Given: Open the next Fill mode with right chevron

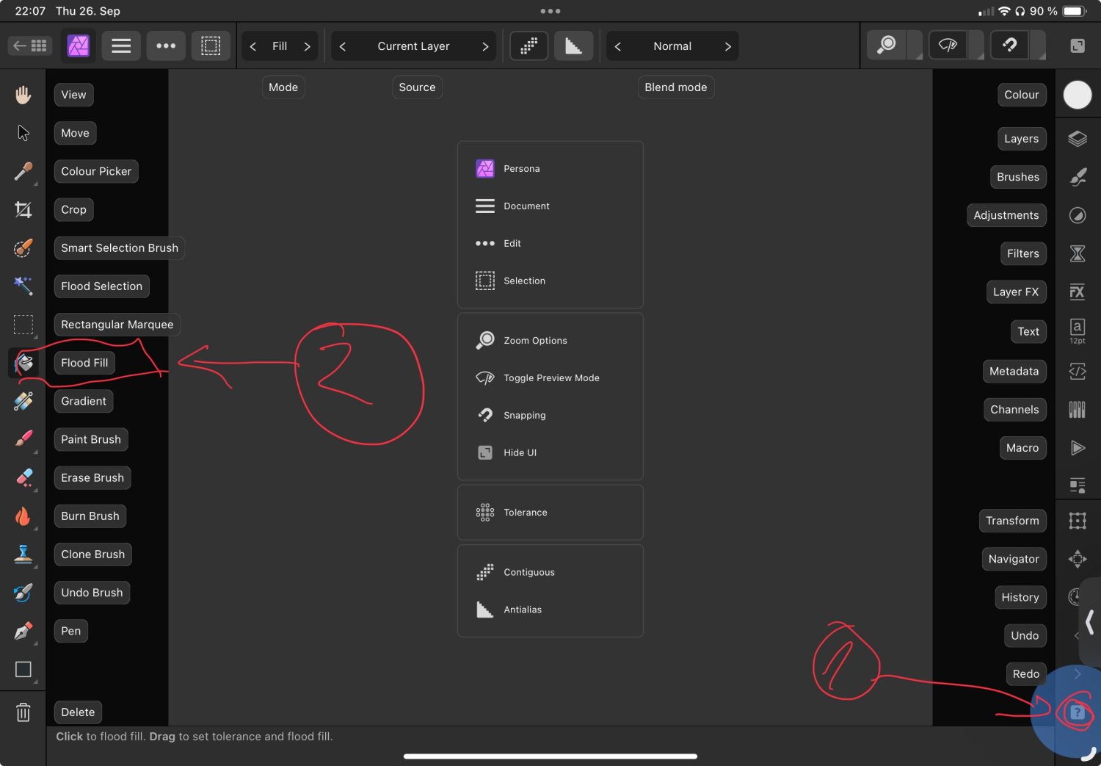Looking at the screenshot, I should pyautogui.click(x=308, y=46).
